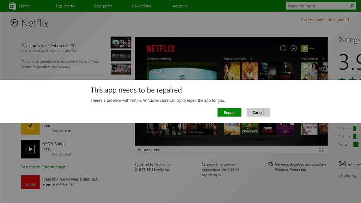Click the Windows Store bag icon
This screenshot has height=203, width=361.
coord(12,6)
